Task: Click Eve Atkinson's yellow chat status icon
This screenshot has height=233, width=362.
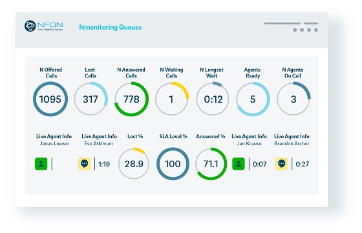Action: tap(84, 164)
